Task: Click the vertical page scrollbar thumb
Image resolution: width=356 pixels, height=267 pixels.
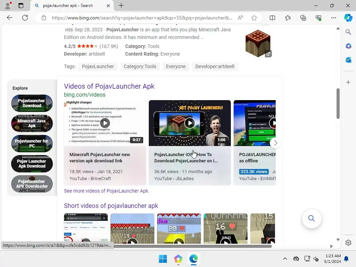Action: pyautogui.click(x=338, y=104)
